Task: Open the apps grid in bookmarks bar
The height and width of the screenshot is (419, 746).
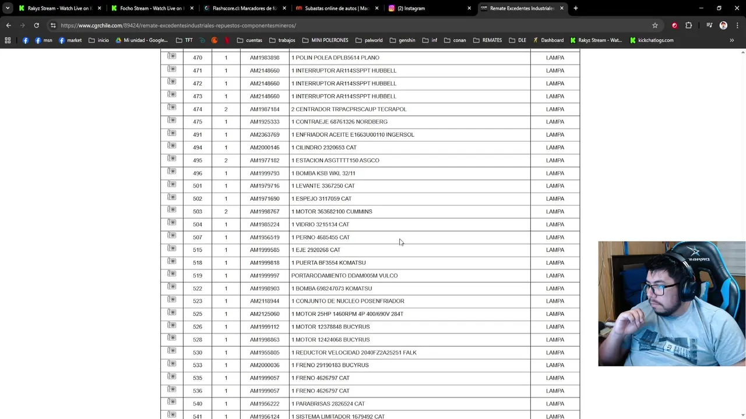Action: coord(8,40)
